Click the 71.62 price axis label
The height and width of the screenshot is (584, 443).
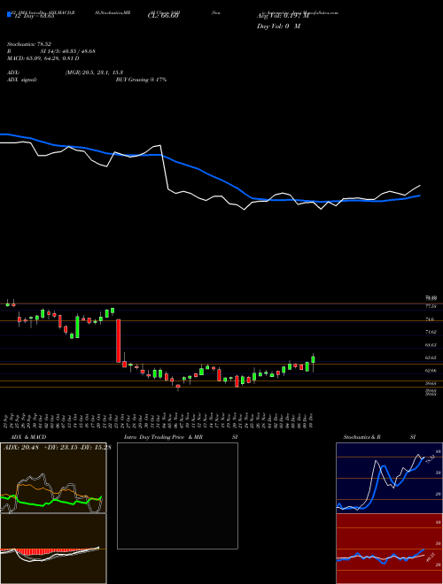(x=431, y=332)
